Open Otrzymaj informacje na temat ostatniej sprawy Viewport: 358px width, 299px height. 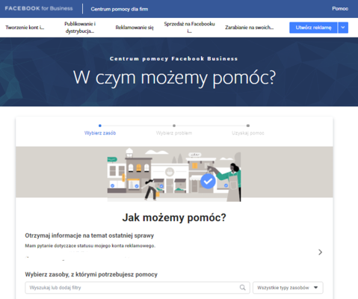[90, 235]
